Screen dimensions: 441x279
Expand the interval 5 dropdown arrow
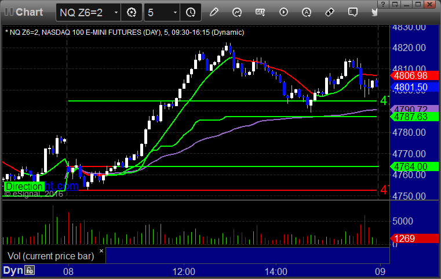(x=175, y=12)
